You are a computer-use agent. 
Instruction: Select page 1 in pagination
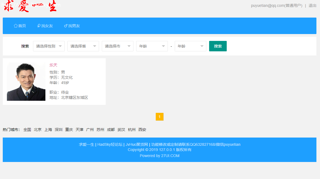(160, 117)
